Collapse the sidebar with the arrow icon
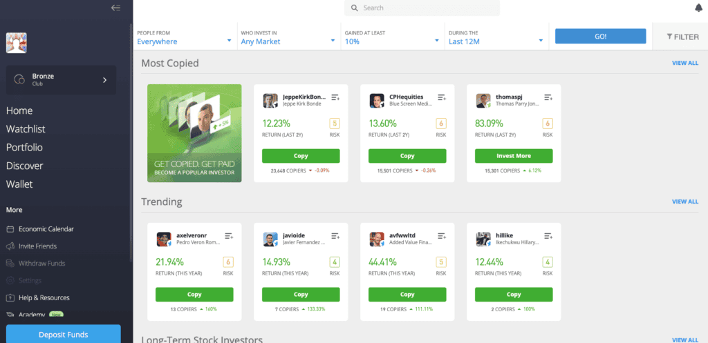 point(115,8)
